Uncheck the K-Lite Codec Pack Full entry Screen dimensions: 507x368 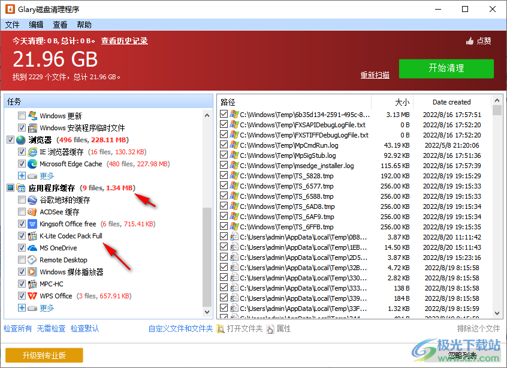click(22, 235)
